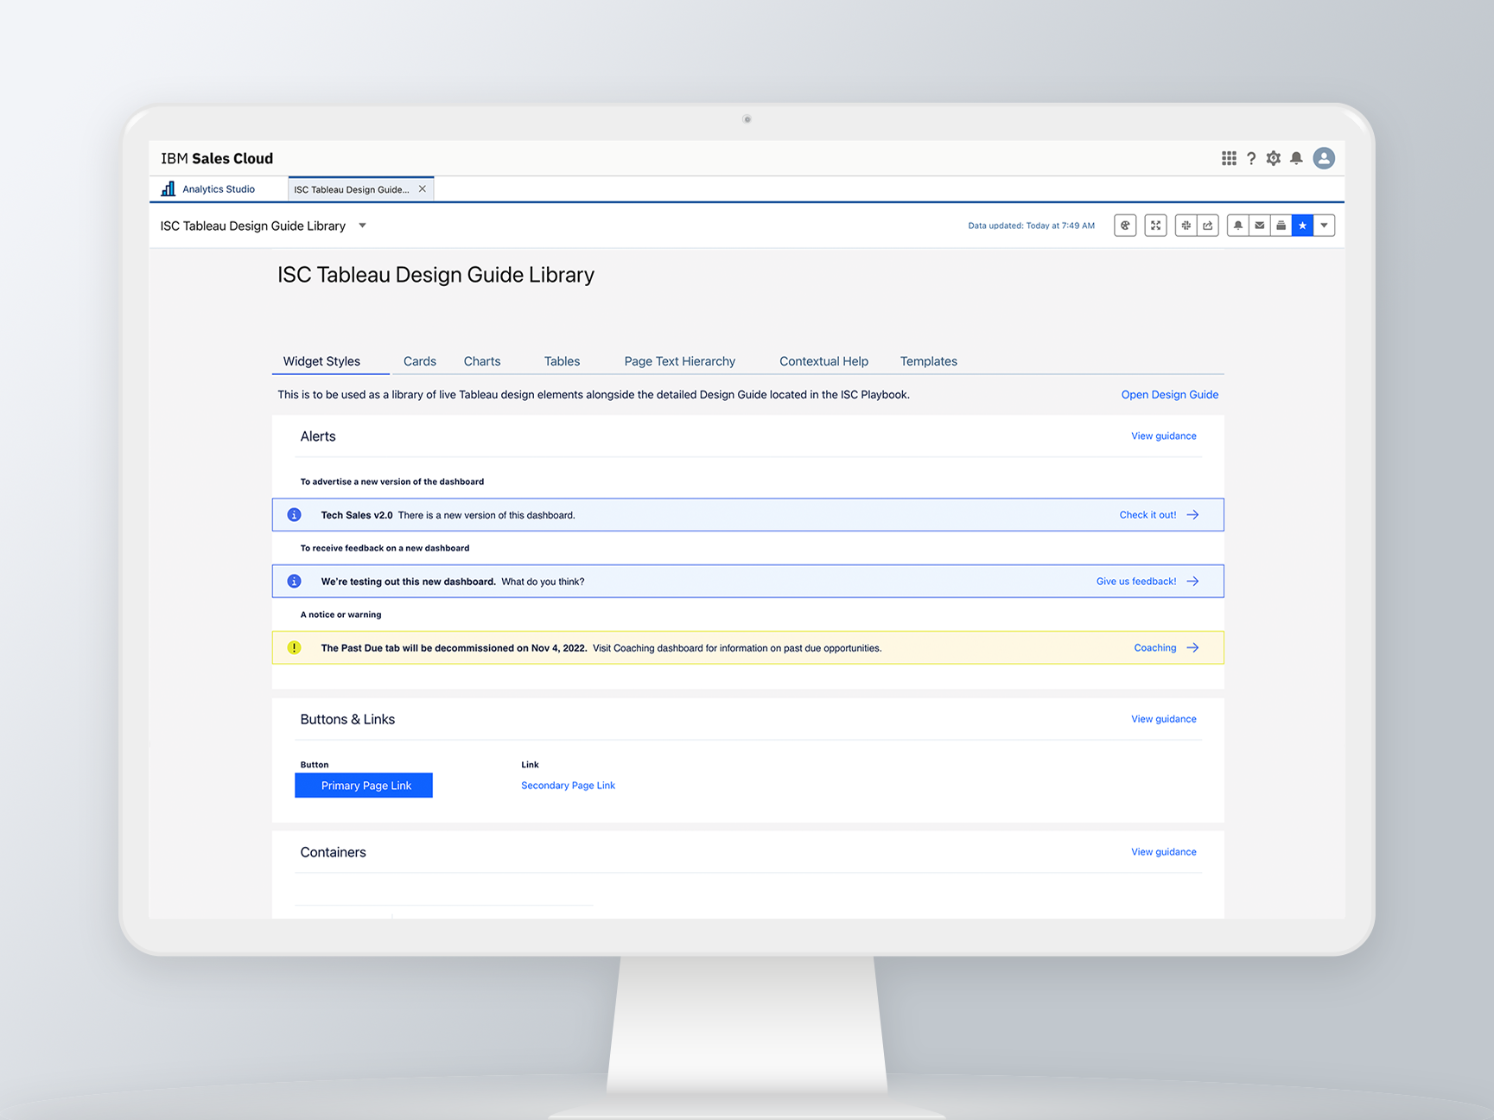Viewport: 1494px width, 1120px height.
Task: Click the Past Due decommission notice text
Action: click(x=454, y=648)
